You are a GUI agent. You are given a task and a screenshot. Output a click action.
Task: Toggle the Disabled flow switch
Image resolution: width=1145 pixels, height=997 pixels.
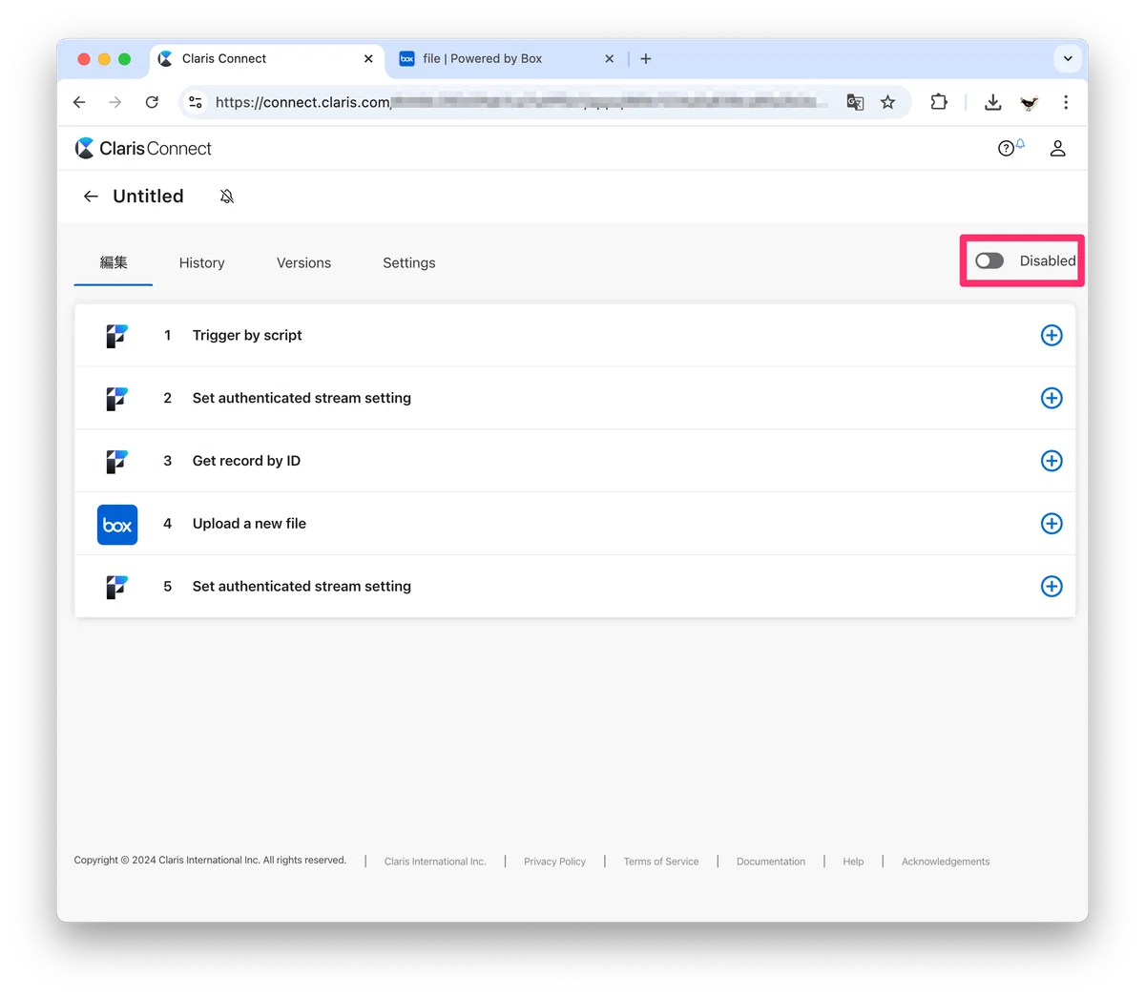point(989,260)
